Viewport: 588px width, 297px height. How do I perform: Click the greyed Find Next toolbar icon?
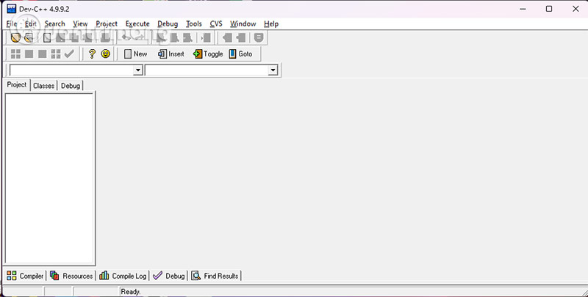click(x=188, y=38)
